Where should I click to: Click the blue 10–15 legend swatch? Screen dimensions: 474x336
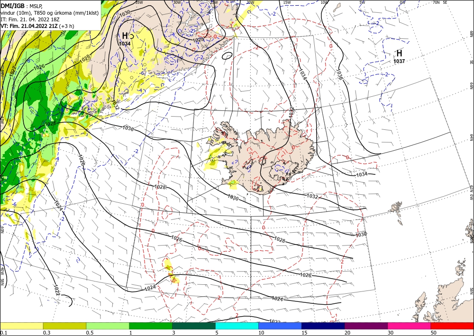(280, 326)
